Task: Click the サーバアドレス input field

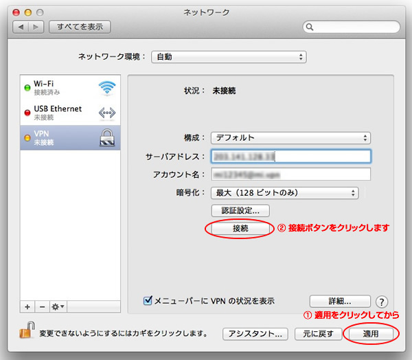Action: coord(290,156)
